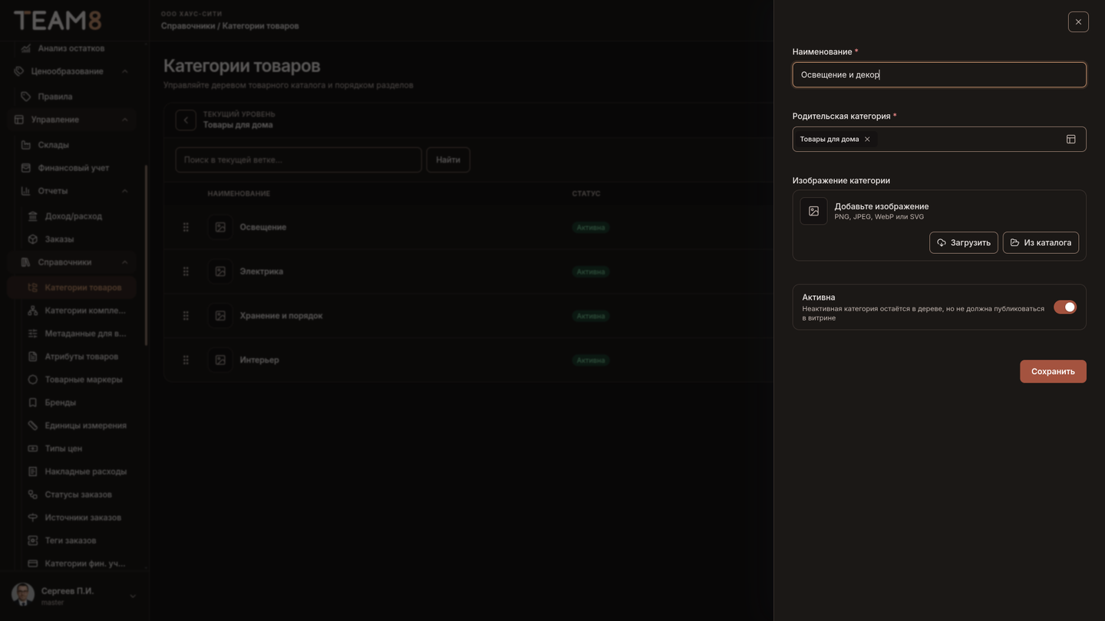The image size is (1105, 621).
Task: Remove the 'Товары для дома' parent tag
Action: pyautogui.click(x=867, y=140)
